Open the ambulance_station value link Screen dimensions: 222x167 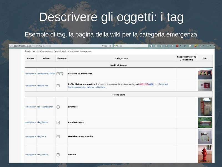click(x=46, y=74)
